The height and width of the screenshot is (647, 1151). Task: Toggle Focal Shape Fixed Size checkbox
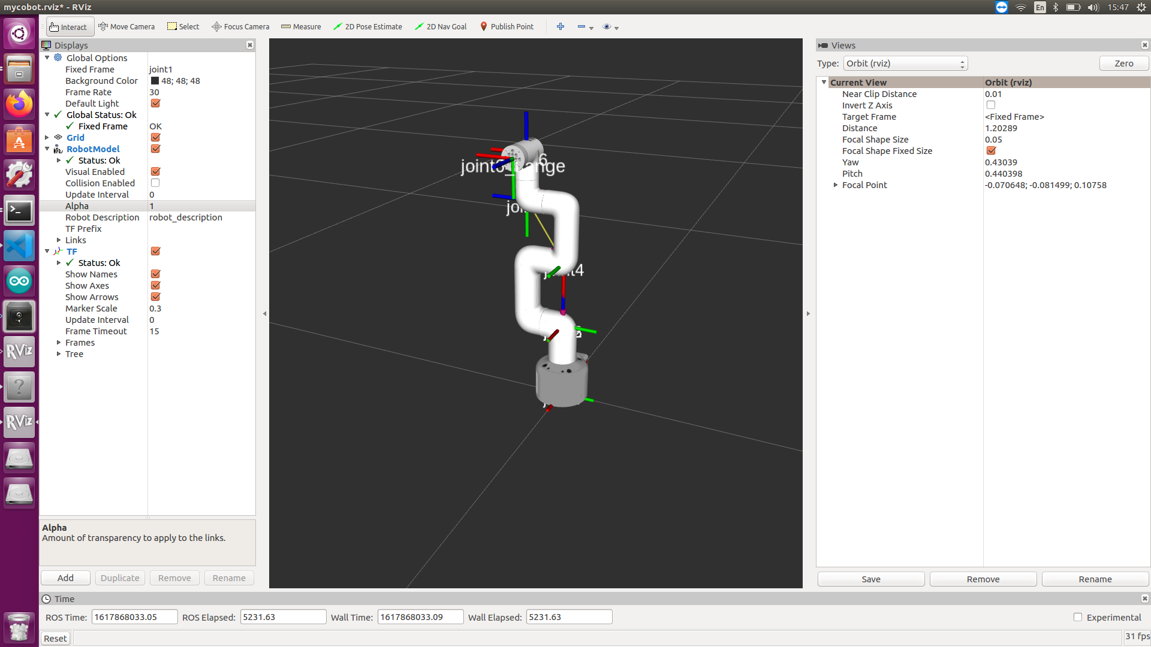point(991,151)
